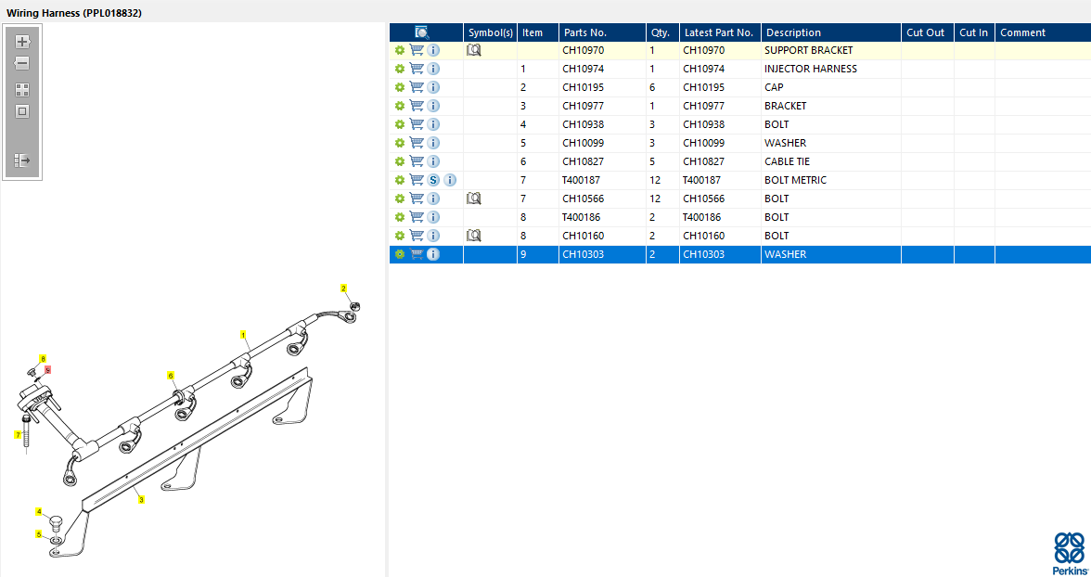This screenshot has width=1091, height=577.
Task: Add CH10566 bolt to cart
Action: 417,199
